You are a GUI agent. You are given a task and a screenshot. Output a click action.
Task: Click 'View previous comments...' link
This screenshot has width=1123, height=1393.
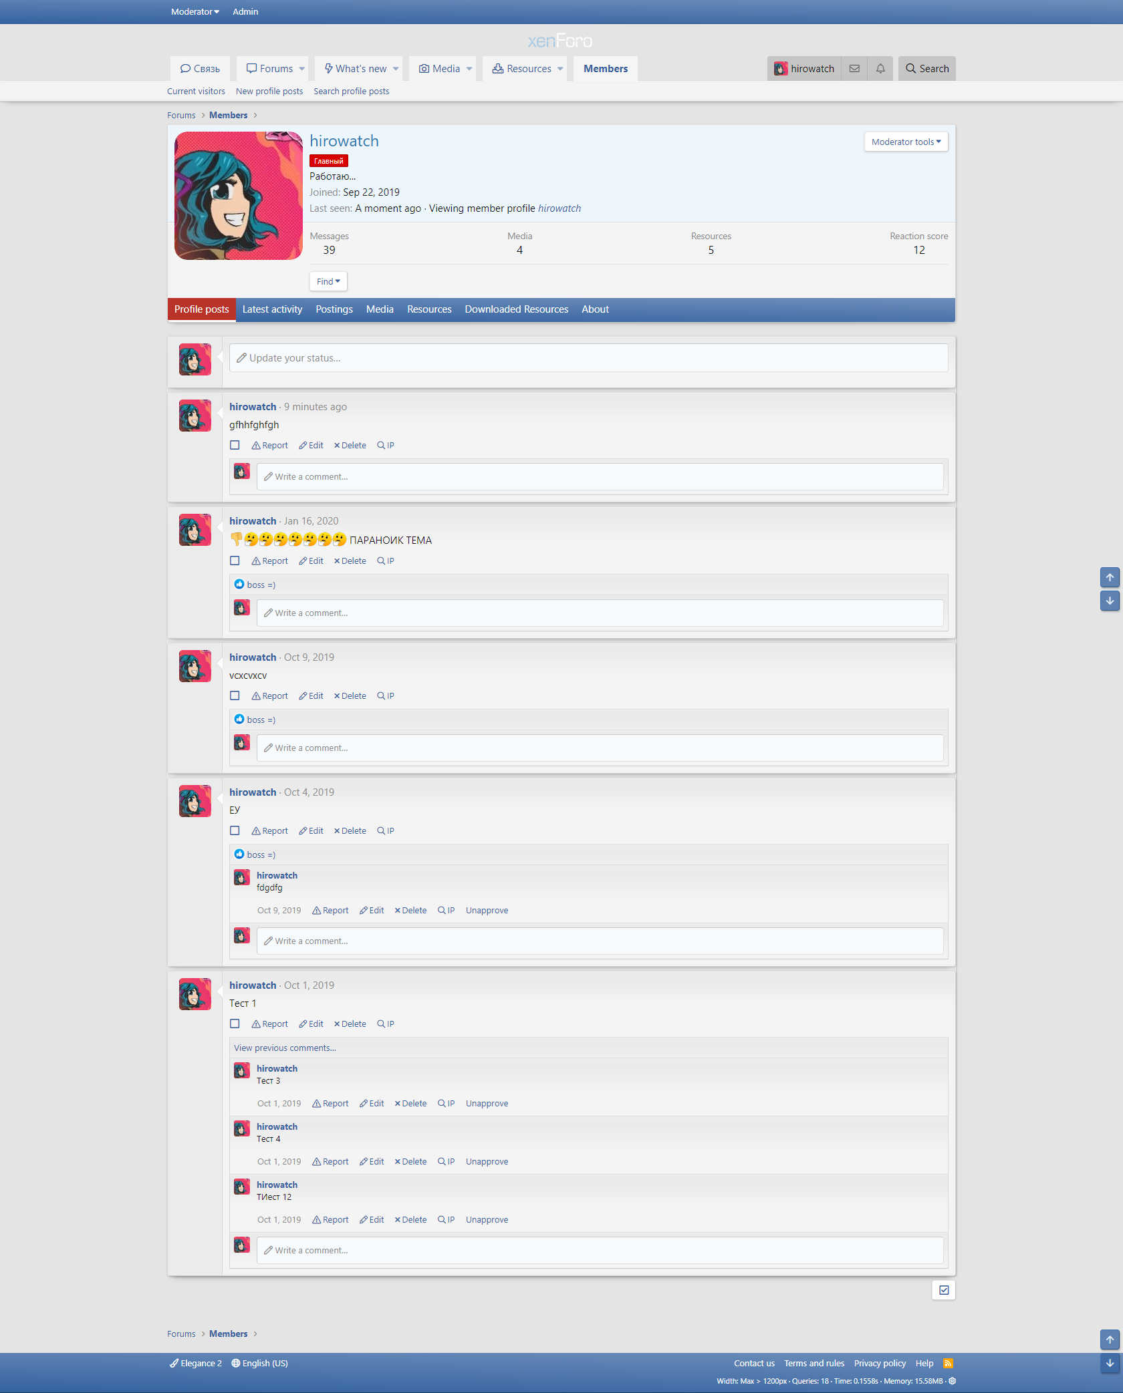coord(285,1048)
